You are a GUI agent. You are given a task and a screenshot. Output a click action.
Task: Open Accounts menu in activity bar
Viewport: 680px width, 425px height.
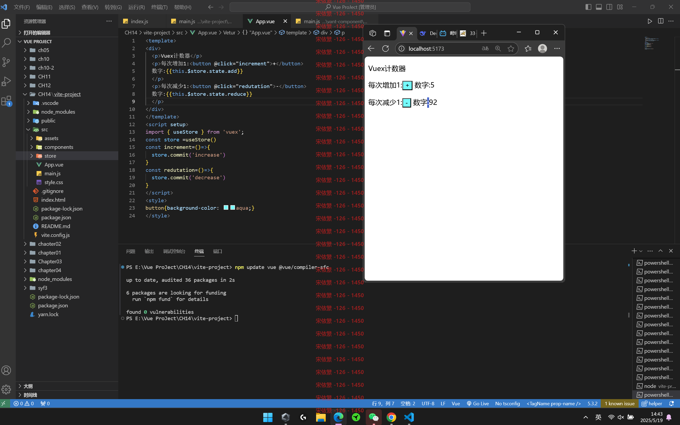click(6, 370)
